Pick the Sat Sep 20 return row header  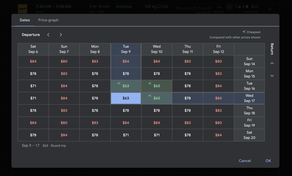(x=249, y=135)
